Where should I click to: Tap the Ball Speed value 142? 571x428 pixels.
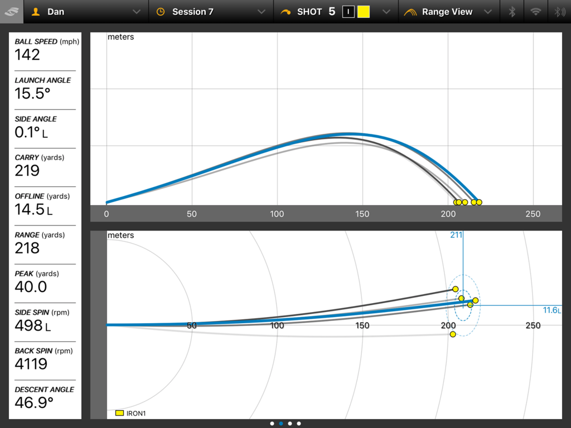[x=27, y=55]
